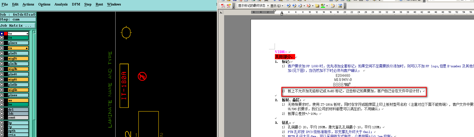Screen dimensions: 474x137
Task: Open the Analysis menu
Action: coord(61,4)
